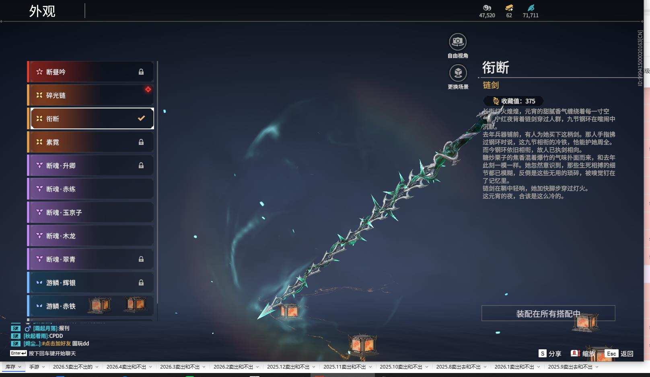Screen dimensions: 650x377
Task: Click the lock icon on 断魂·翠青 row
Action: [x=141, y=259]
